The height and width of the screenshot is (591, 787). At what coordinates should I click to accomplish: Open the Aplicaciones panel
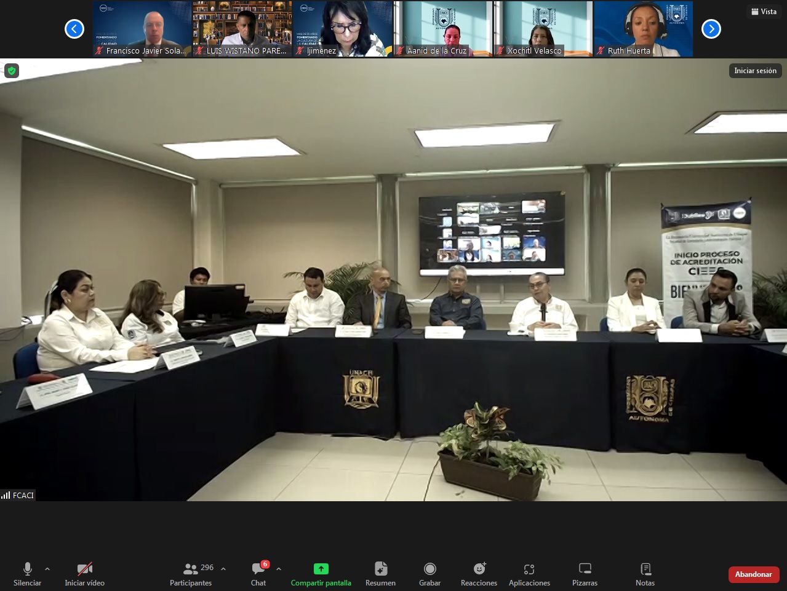click(529, 573)
